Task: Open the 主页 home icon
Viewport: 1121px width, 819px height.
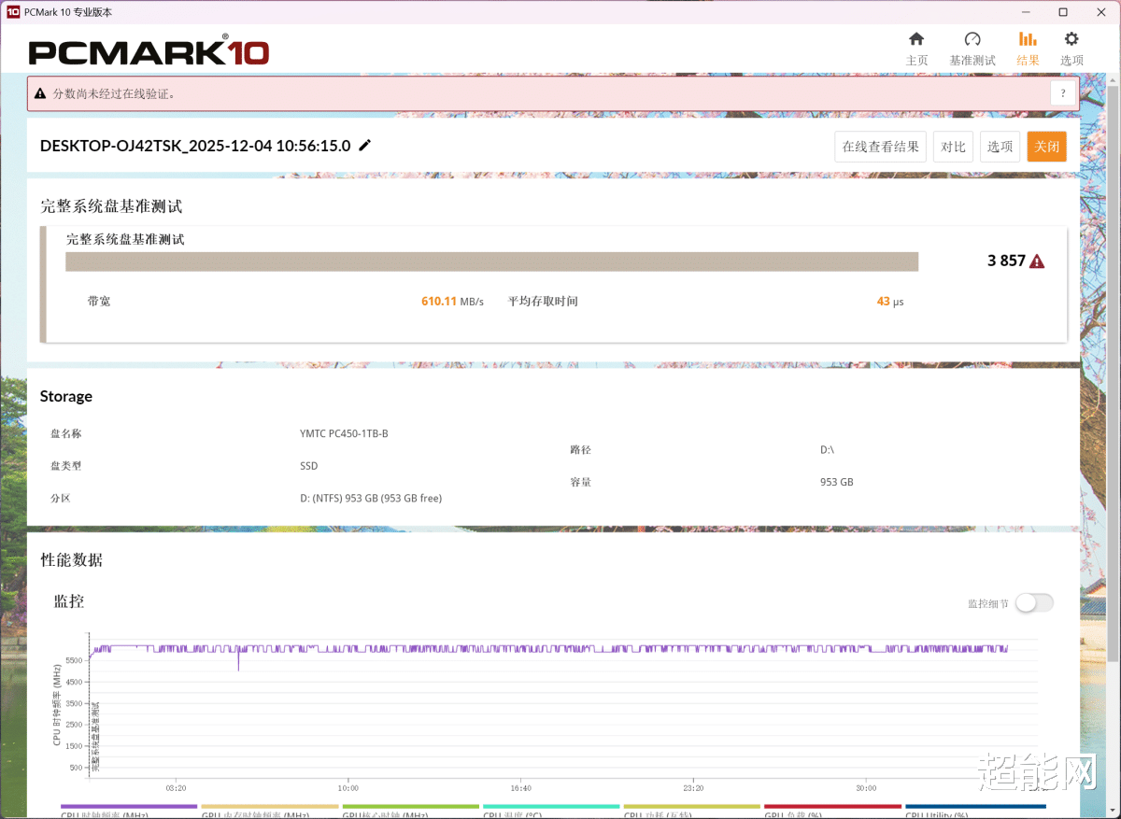Action: point(916,39)
